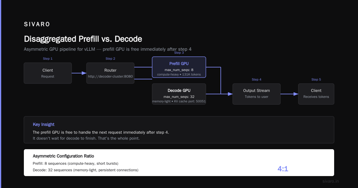Image resolution: width=358 pixels, height=188 pixels.
Task: Click the max_num_seqs: 32 text
Action: point(179,97)
